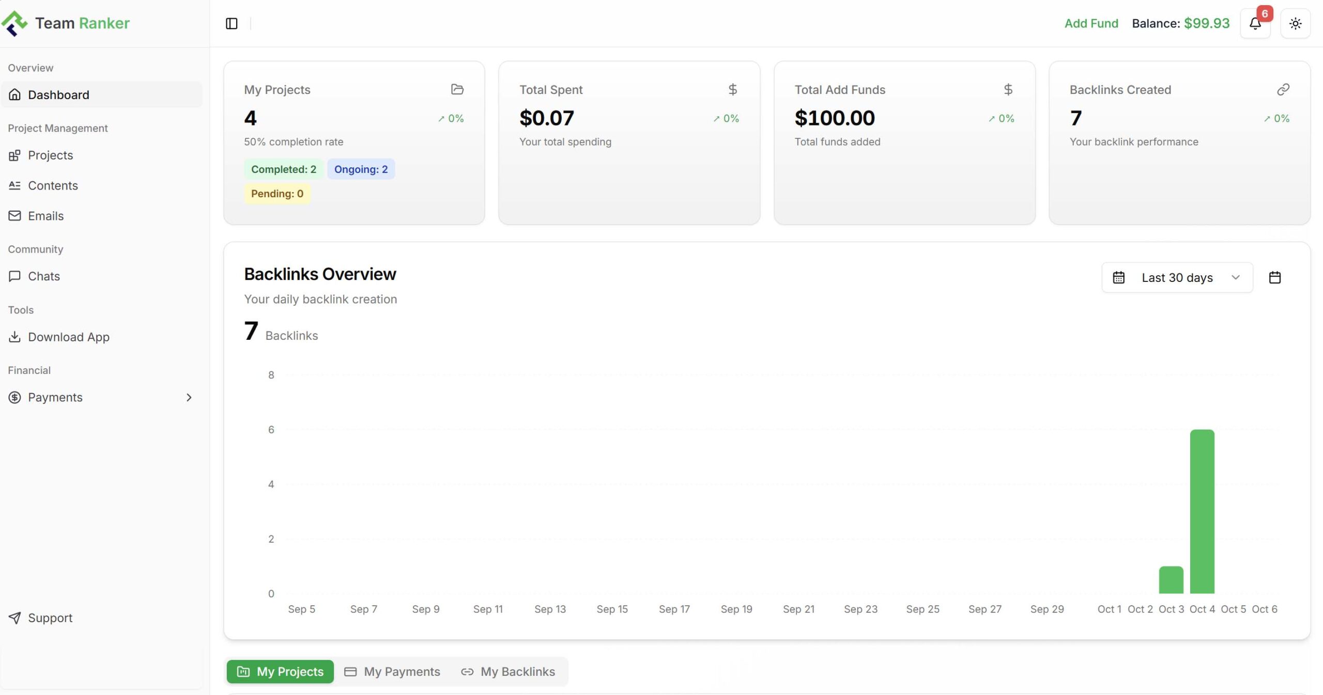Click the Add Fund link
Image resolution: width=1323 pixels, height=695 pixels.
point(1091,24)
